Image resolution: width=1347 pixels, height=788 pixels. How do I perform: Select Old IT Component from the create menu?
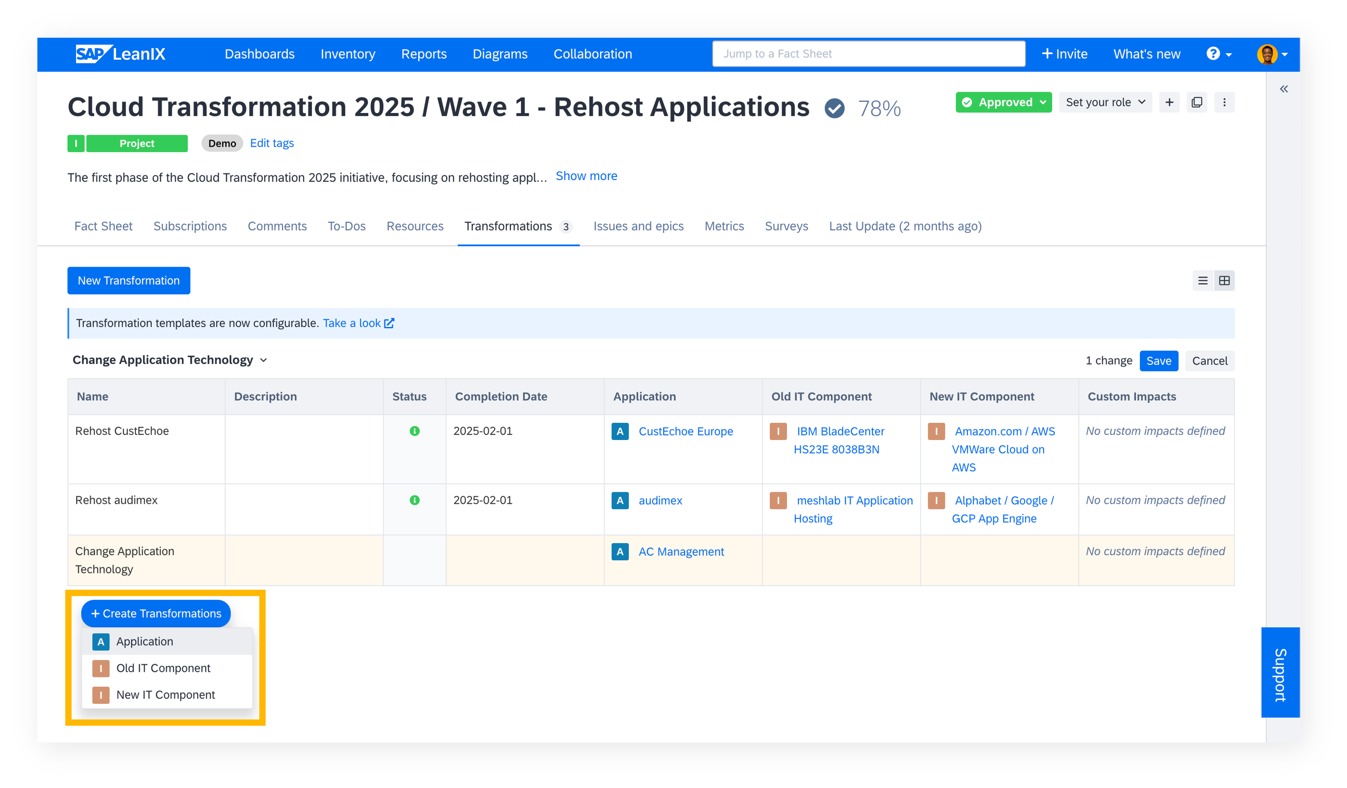[167, 668]
